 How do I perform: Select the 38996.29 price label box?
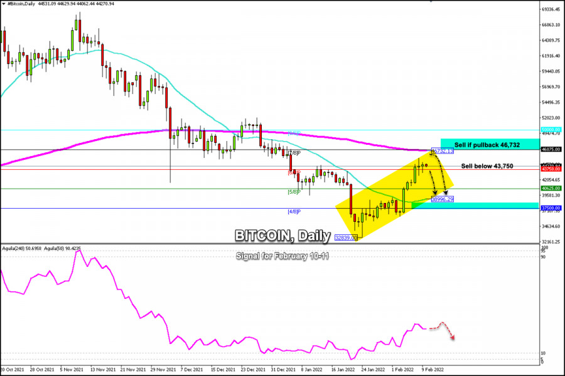click(443, 199)
